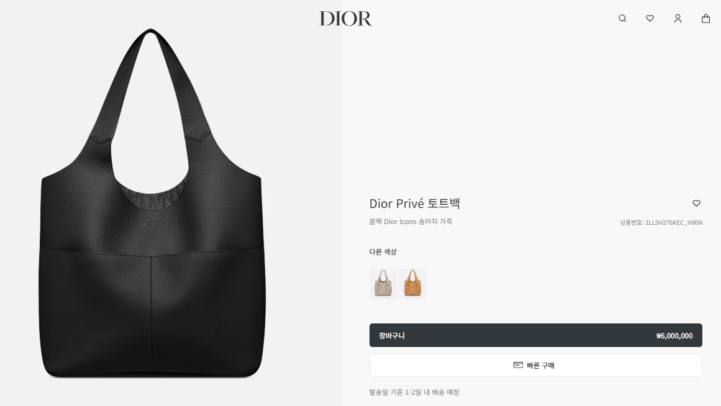Click the 블랙 Dior Icons 송아지 가죽 subtitle
The height and width of the screenshot is (406, 721).
tap(410, 222)
